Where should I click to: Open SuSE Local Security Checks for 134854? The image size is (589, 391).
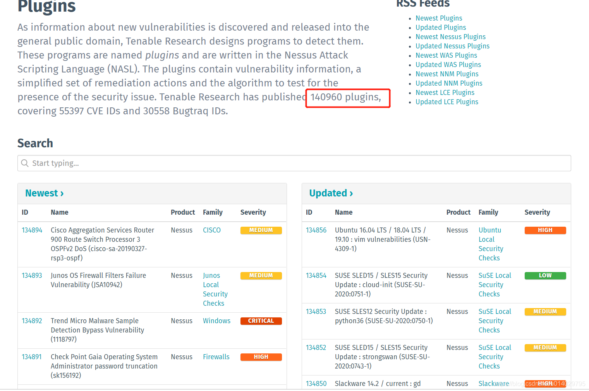495,285
